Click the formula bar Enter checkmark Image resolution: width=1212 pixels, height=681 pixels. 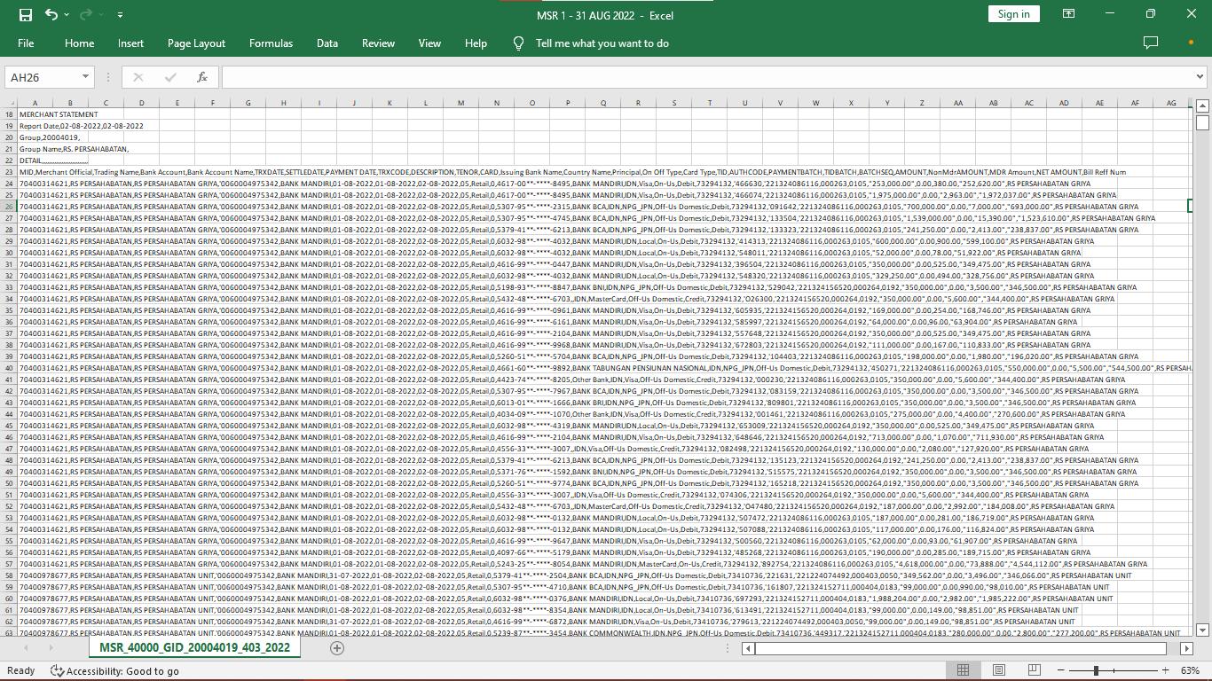[170, 77]
